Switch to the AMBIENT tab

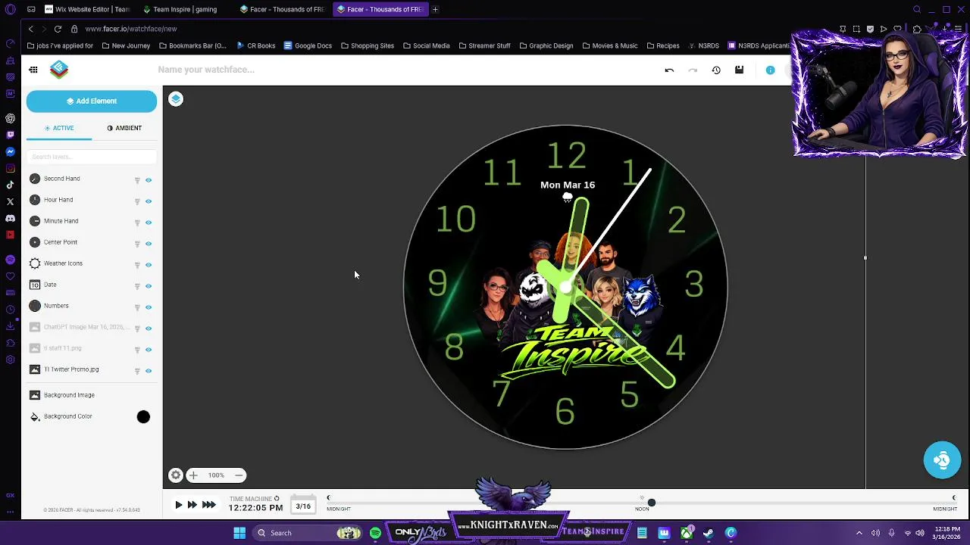tap(124, 128)
